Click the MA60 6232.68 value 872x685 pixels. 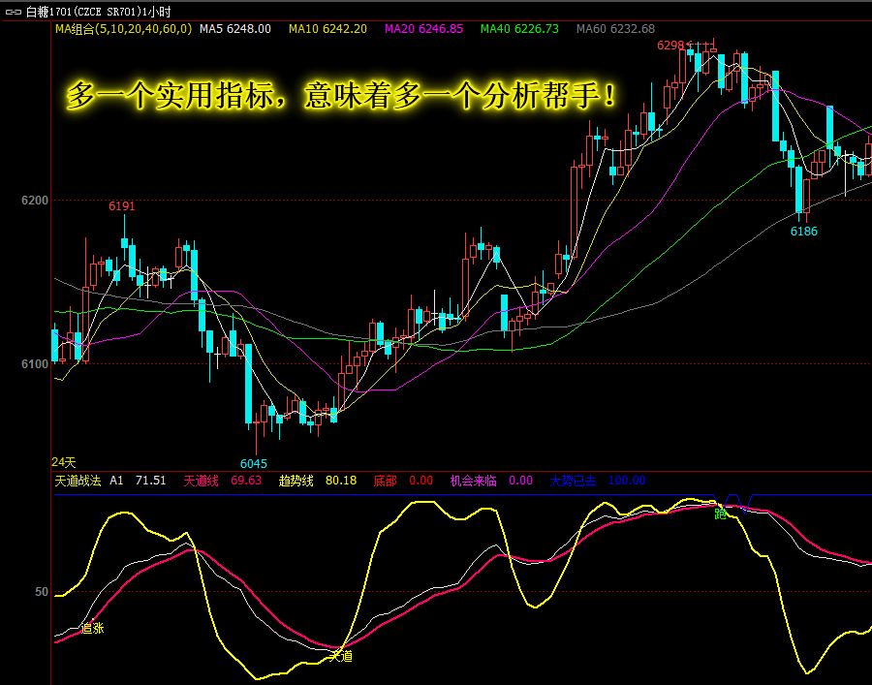click(x=615, y=29)
